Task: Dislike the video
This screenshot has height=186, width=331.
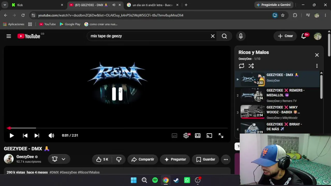Action: [119, 159]
